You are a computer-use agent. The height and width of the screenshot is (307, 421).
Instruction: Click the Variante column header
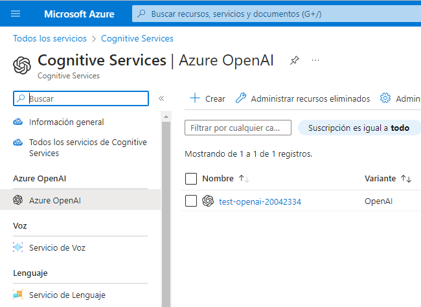click(380, 179)
